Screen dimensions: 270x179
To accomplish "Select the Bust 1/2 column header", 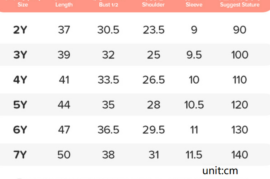I will pyautogui.click(x=108, y=5).
